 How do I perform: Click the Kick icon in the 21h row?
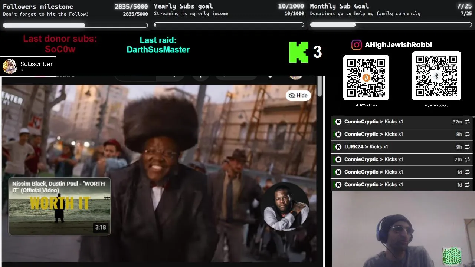338,159
